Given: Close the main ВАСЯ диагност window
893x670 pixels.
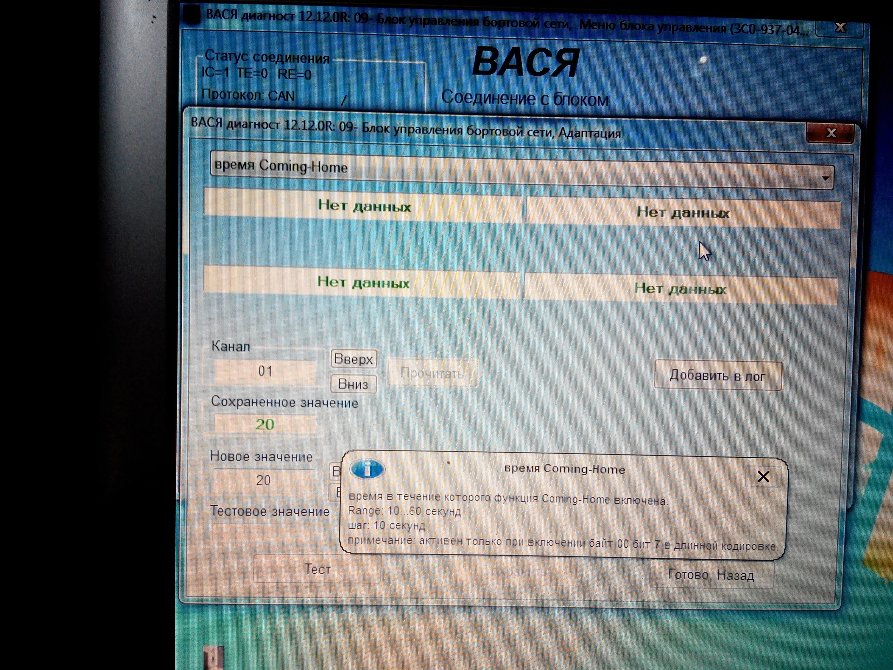Looking at the screenshot, I should 840,28.
